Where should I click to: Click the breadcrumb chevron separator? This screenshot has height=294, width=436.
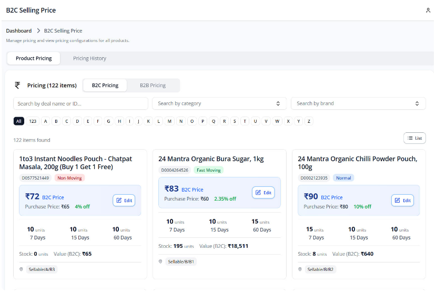tap(38, 31)
